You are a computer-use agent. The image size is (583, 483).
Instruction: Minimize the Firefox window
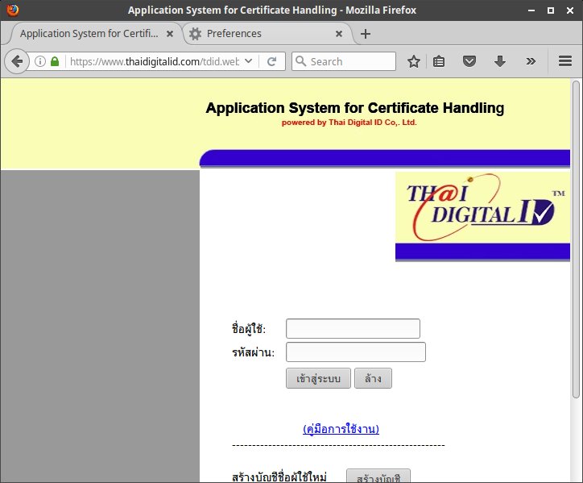click(531, 10)
